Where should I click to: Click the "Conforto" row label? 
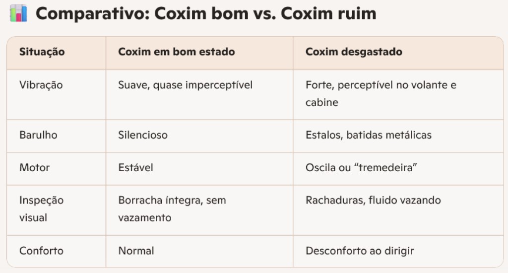click(41, 251)
